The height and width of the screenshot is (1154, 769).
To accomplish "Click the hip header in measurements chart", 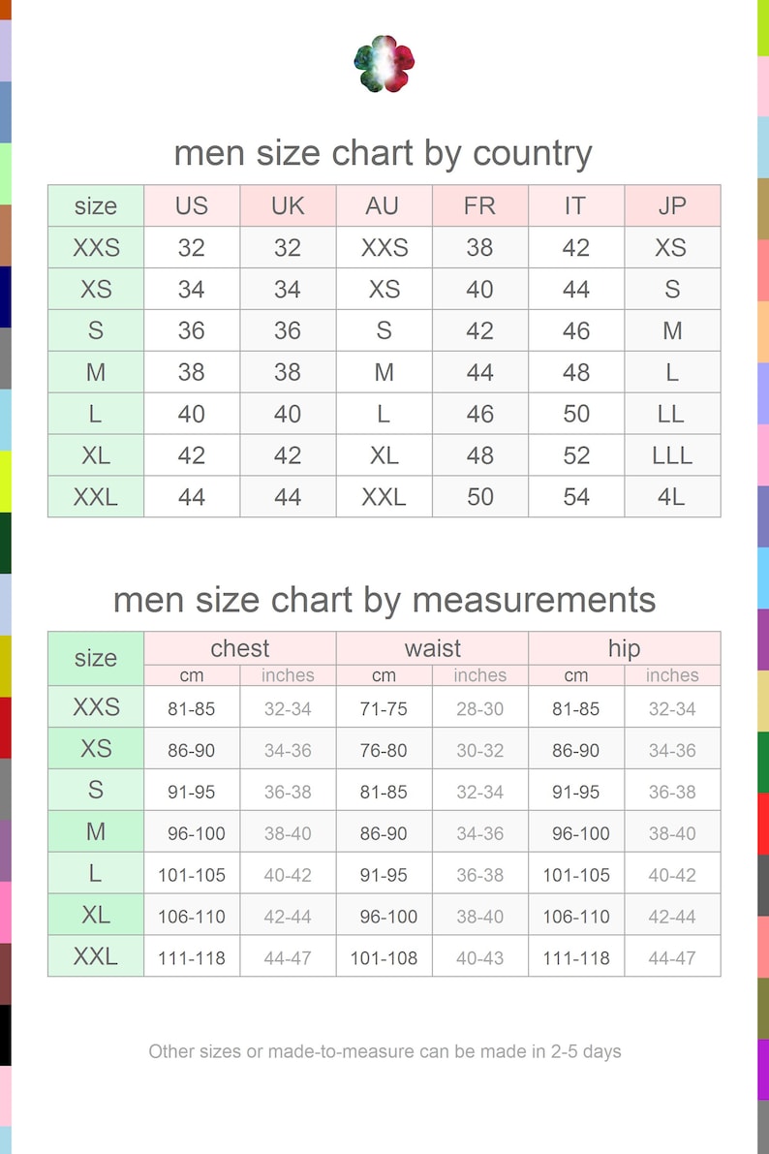I will (624, 647).
